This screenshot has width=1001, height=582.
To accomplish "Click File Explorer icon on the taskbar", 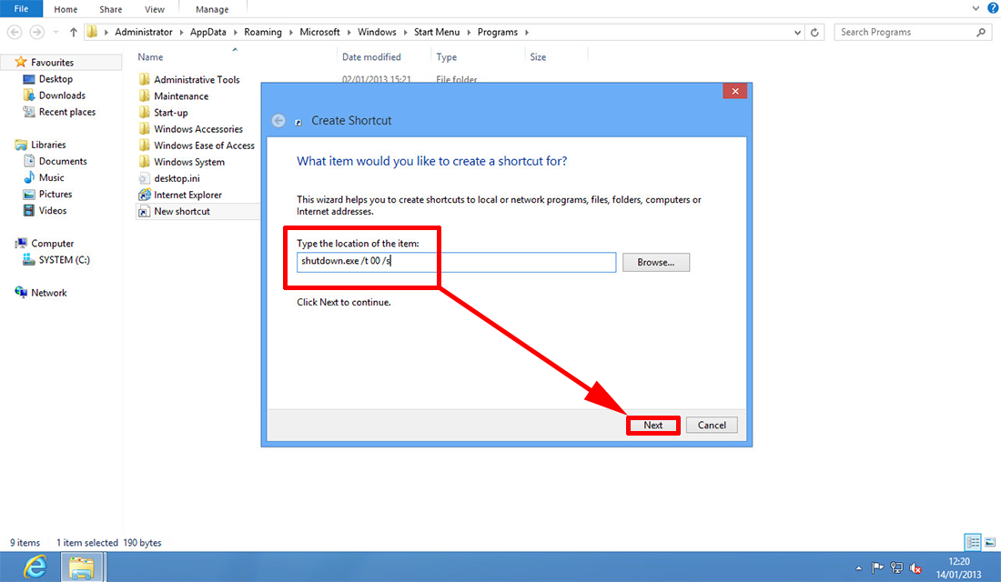I will (82, 567).
